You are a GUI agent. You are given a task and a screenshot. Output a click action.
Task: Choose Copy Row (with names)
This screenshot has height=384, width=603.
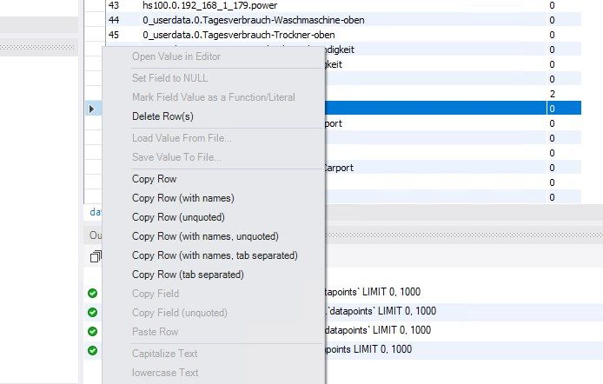click(x=182, y=198)
